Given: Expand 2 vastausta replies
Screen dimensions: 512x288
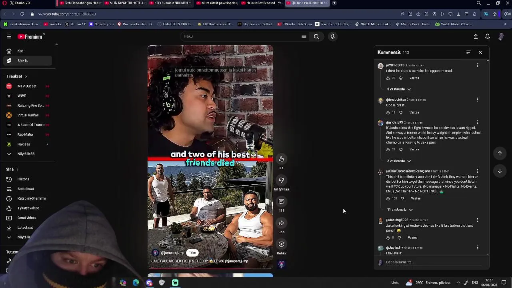Looking at the screenshot, I should pyautogui.click(x=399, y=161).
